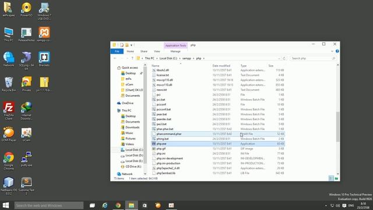Click the Search the web and Windows box
The width and height of the screenshot is (373, 210).
49,205
